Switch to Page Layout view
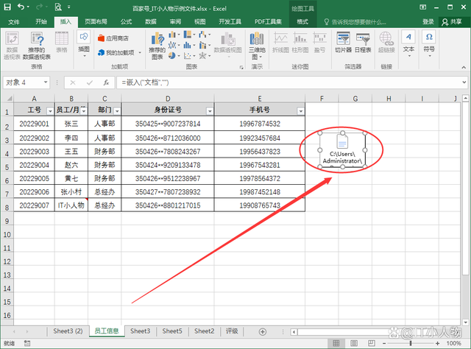Image resolution: width=471 pixels, height=349 pixels. coord(354,343)
